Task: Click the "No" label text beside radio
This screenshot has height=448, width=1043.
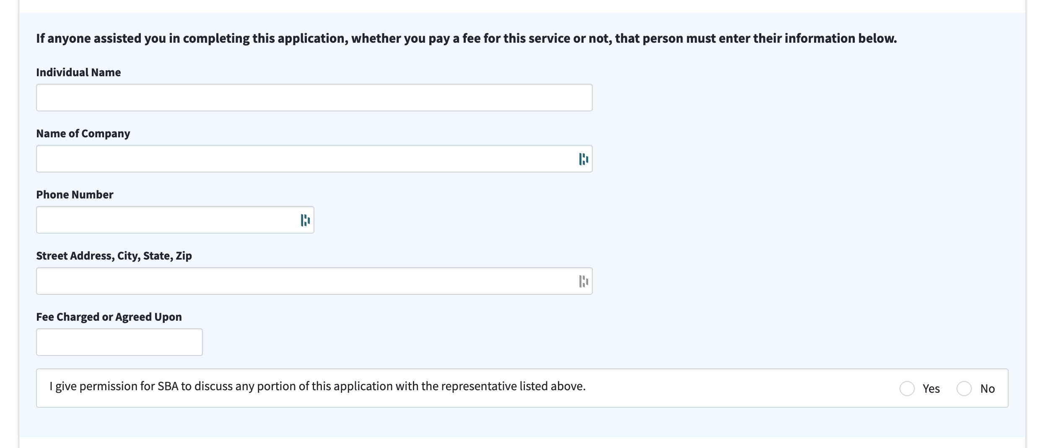Action: click(987, 389)
